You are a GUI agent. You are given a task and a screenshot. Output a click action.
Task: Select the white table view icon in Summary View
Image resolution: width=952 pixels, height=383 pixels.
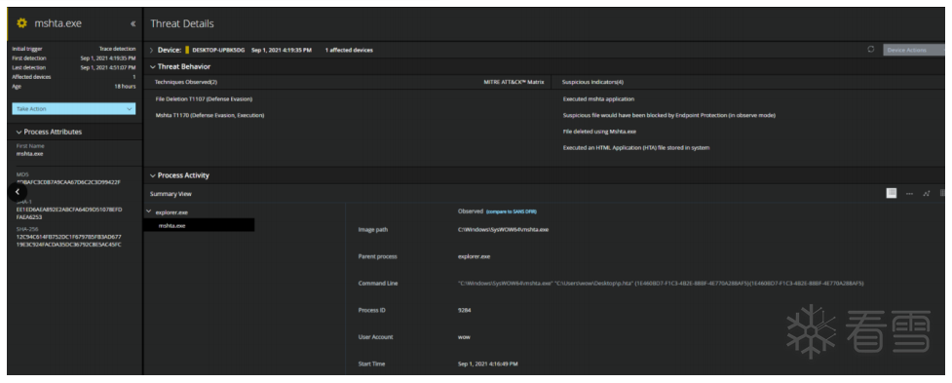point(892,193)
